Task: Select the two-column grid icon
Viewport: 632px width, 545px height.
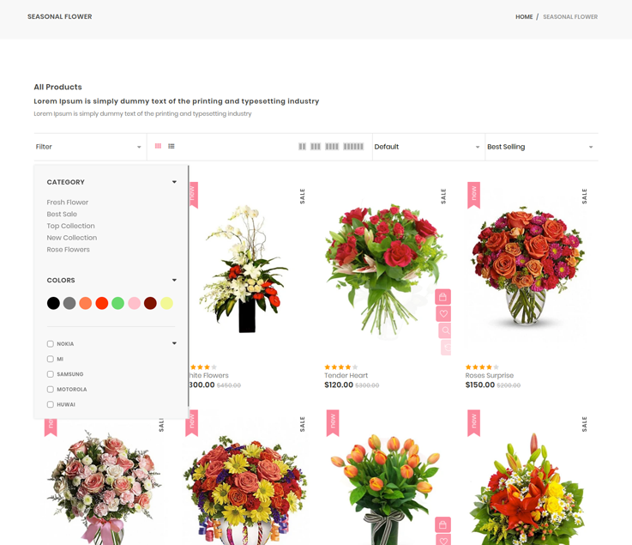Action: coord(302,147)
